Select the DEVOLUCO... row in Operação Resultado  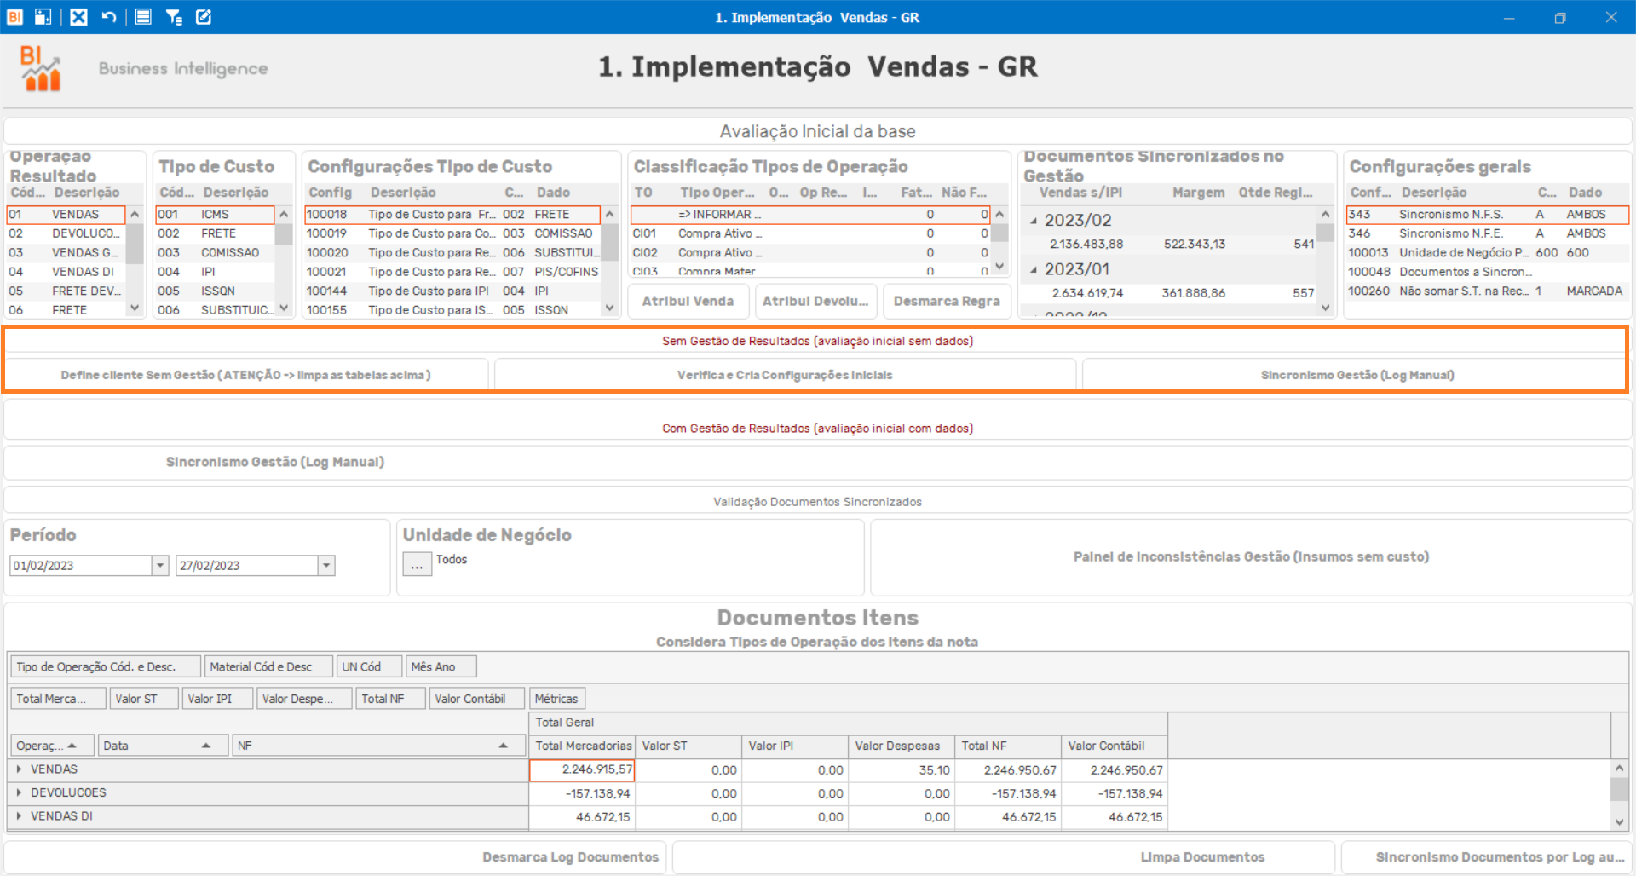click(66, 233)
